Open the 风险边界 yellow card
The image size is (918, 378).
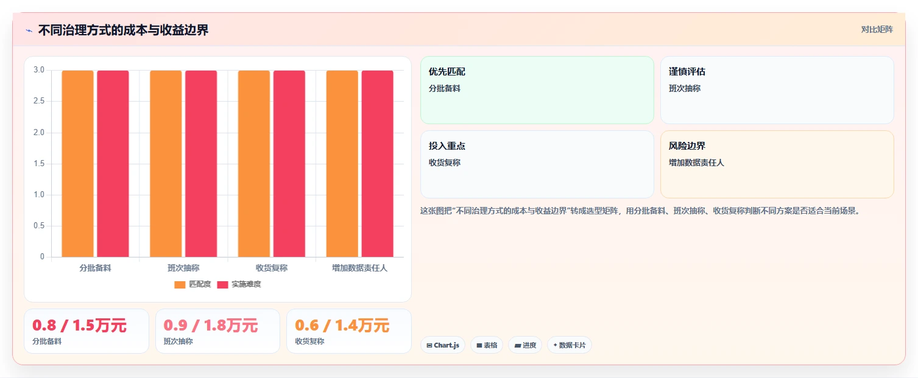tap(777, 164)
